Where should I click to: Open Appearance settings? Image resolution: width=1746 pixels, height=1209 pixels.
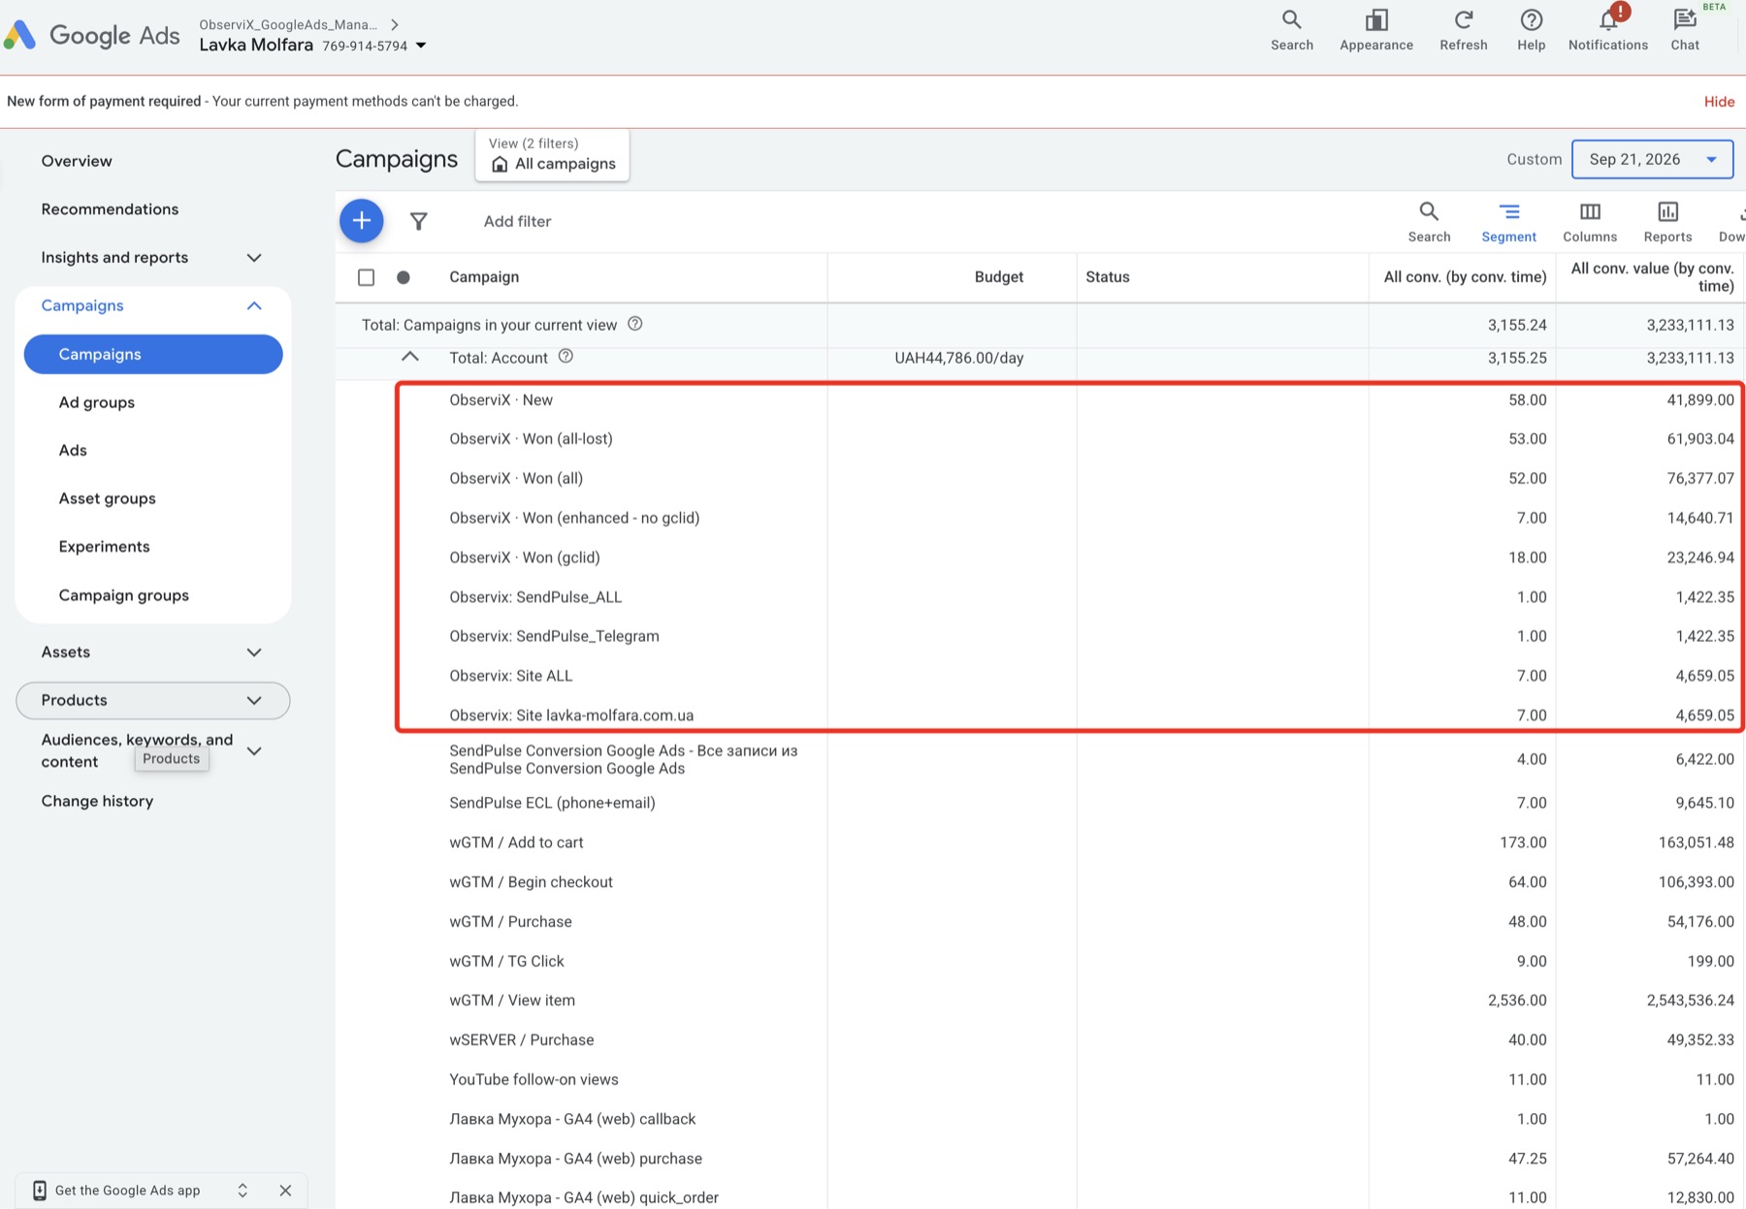pyautogui.click(x=1375, y=31)
